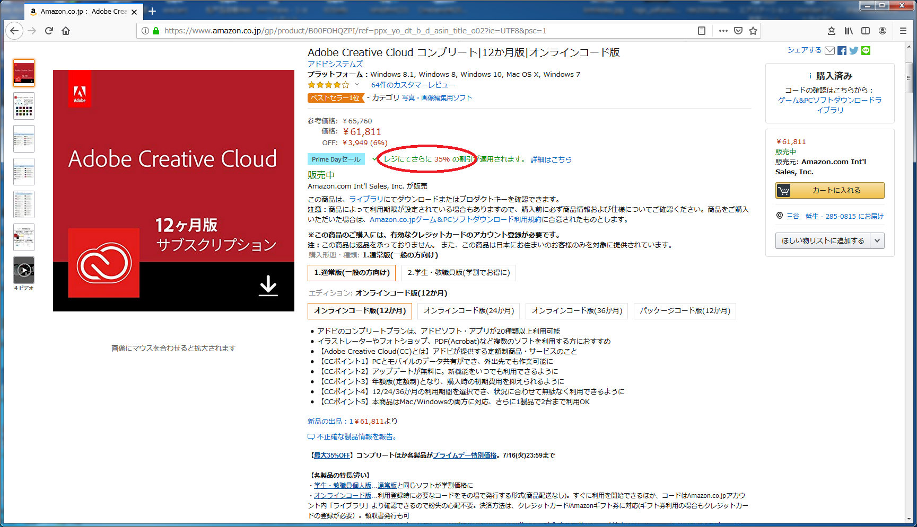Open the シェアする share link

[x=804, y=50]
